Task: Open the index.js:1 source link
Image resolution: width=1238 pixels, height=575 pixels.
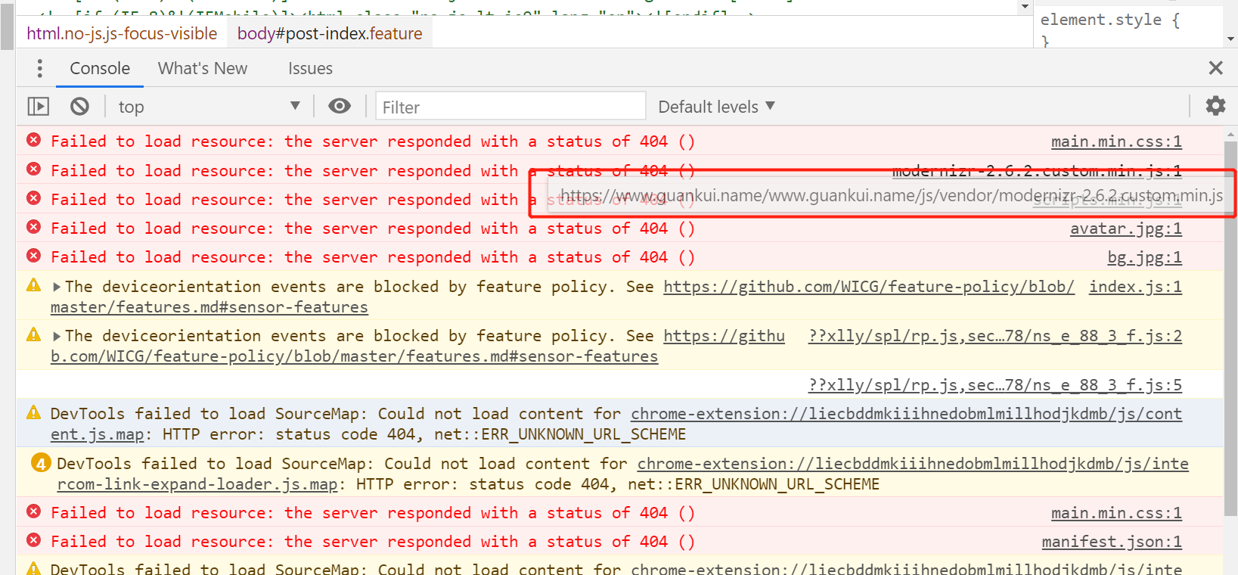Action: click(1135, 287)
